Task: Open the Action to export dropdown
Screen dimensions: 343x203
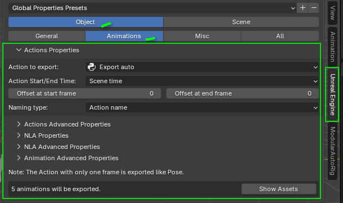Action: pyautogui.click(x=202, y=67)
